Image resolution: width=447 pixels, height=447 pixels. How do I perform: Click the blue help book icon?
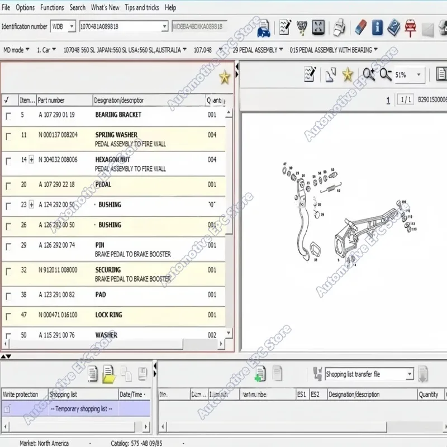click(394, 27)
